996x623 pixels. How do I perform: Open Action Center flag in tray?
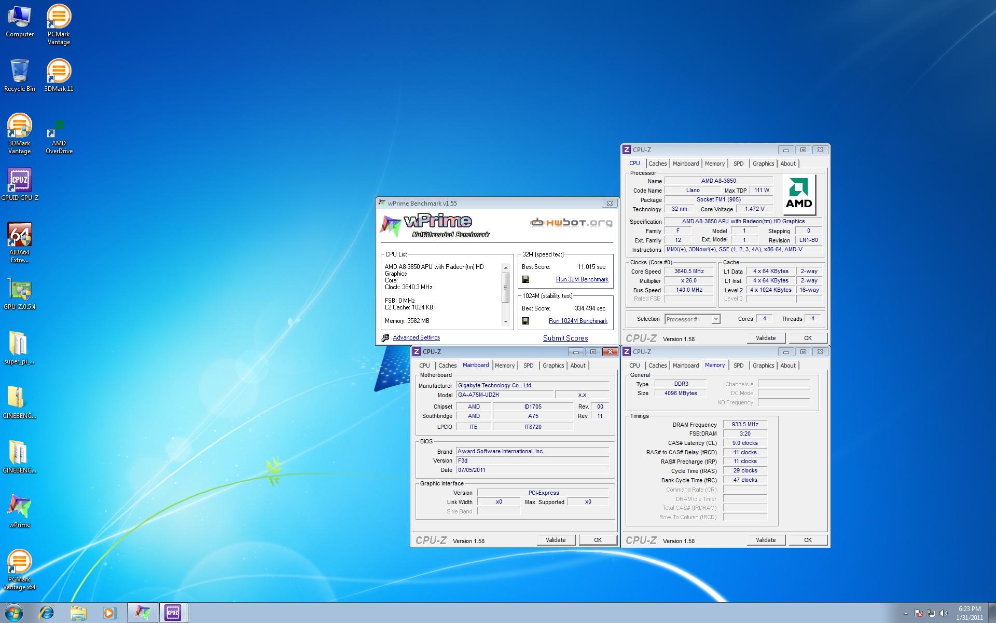click(918, 613)
